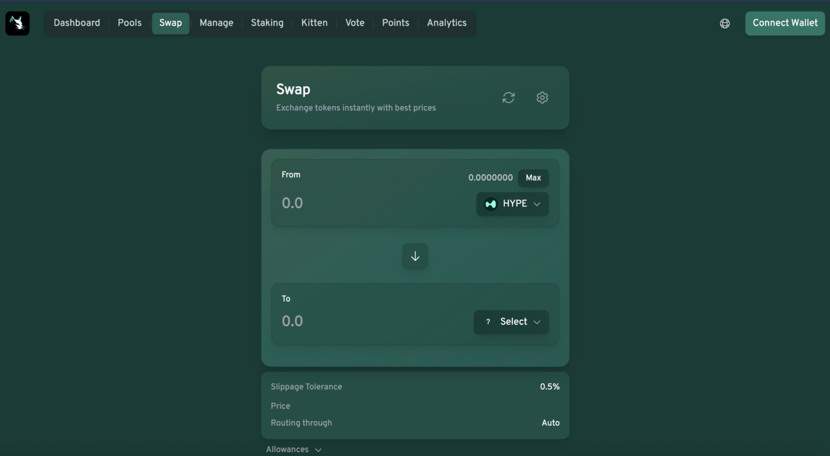Viewport: 830px width, 456px height.
Task: Click the Price label
Action: click(x=281, y=406)
